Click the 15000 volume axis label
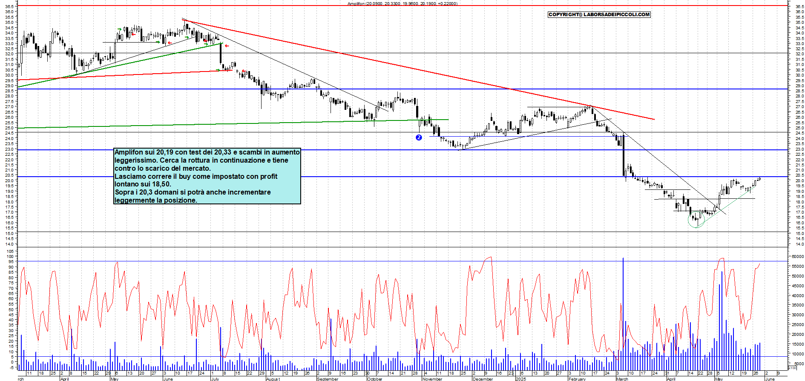The width and height of the screenshot is (805, 381). pyautogui.click(x=798, y=344)
